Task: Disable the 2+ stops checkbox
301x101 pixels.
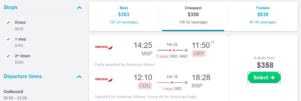Action: [x=8, y=56]
